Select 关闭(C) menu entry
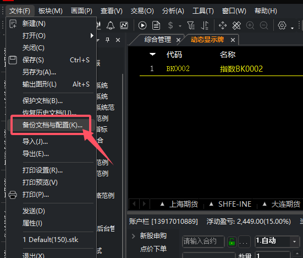 tap(51, 48)
